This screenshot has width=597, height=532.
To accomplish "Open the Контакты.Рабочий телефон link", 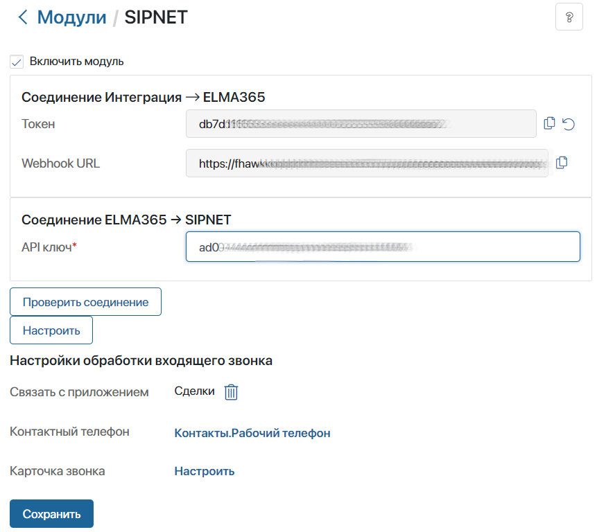I will [x=252, y=433].
